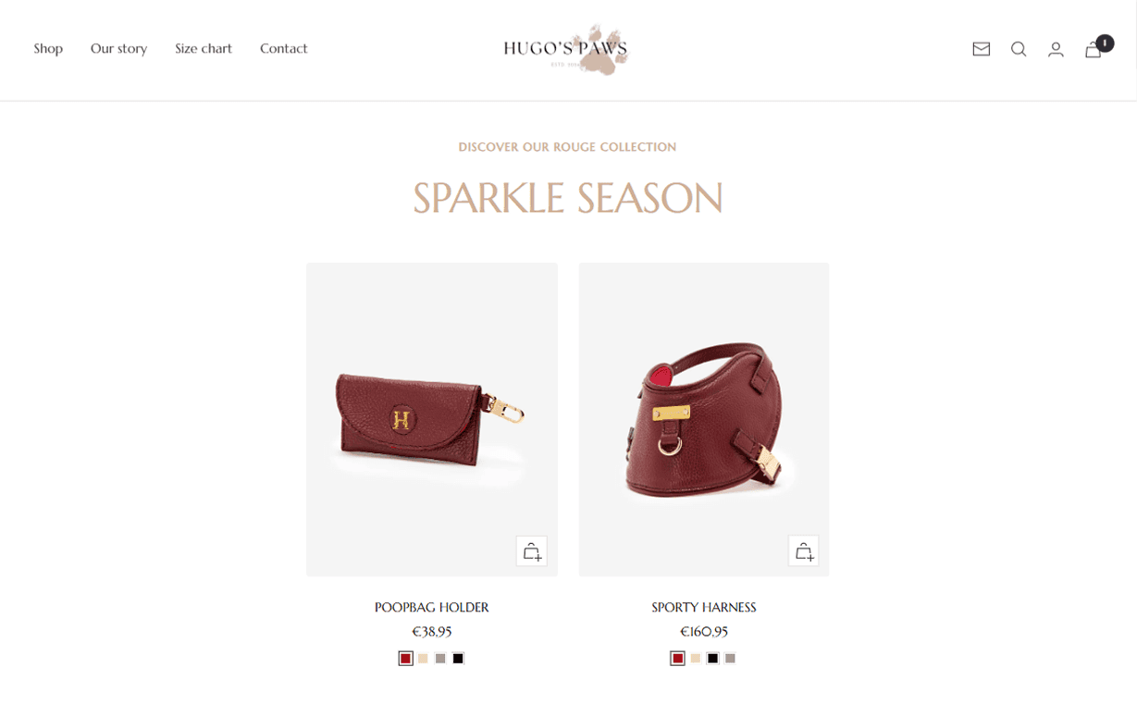Image resolution: width=1137 pixels, height=704 pixels.
Task: Open the Contact page
Action: point(284,48)
